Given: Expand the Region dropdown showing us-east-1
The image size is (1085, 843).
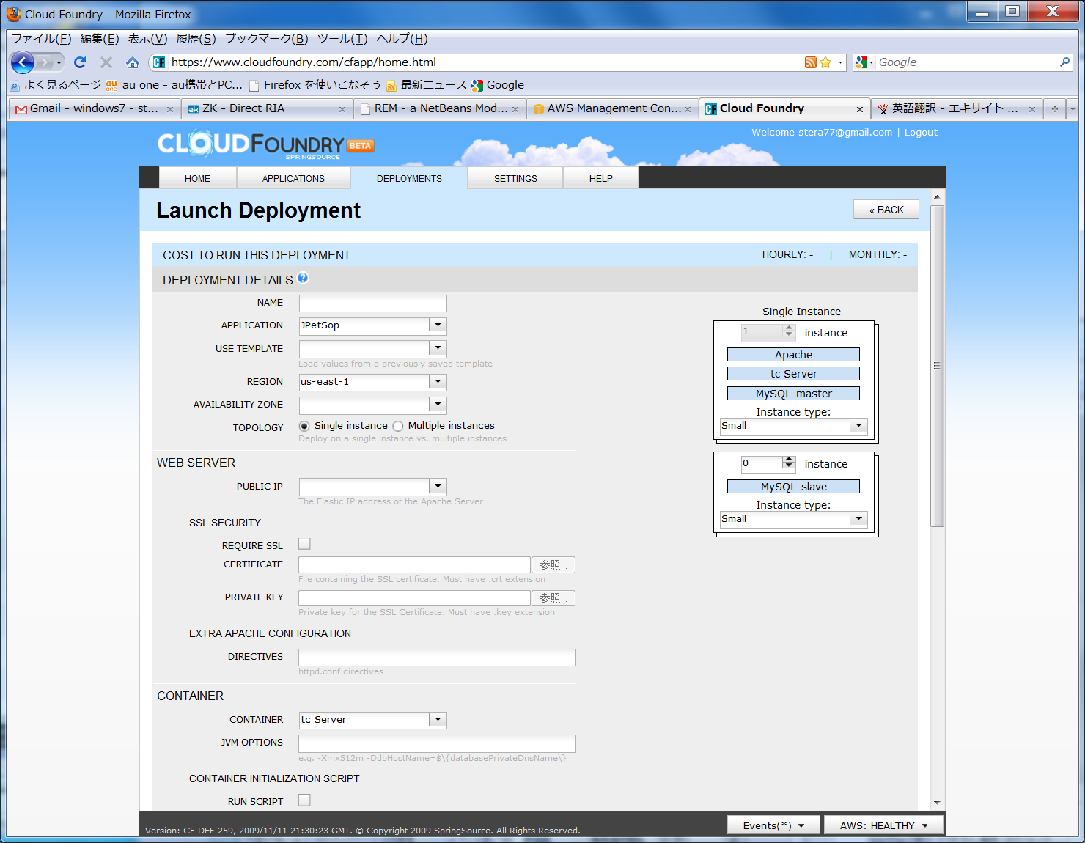Looking at the screenshot, I should click(372, 382).
